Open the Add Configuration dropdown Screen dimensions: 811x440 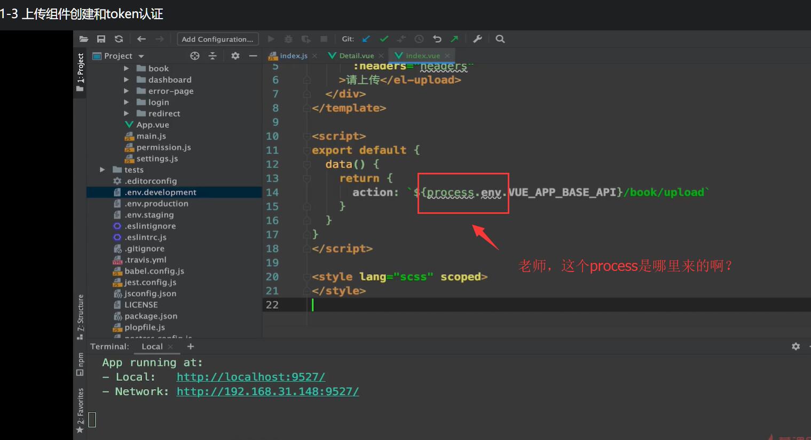(218, 39)
